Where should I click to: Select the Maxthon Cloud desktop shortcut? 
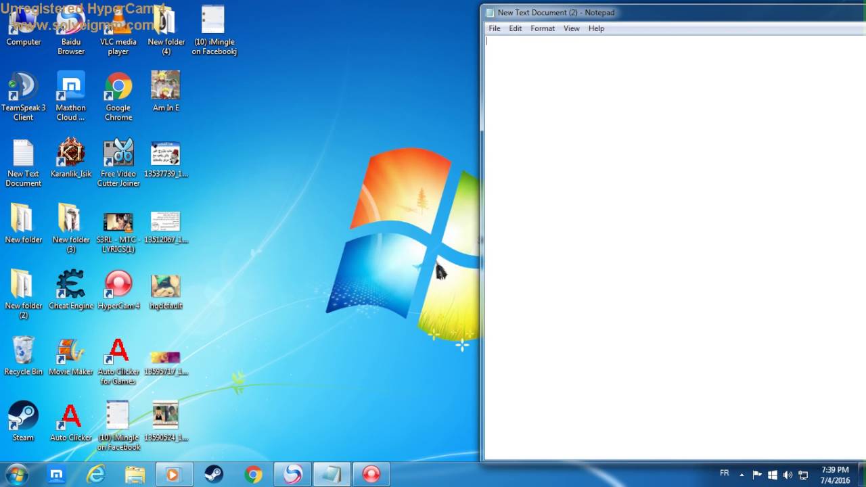click(x=71, y=97)
